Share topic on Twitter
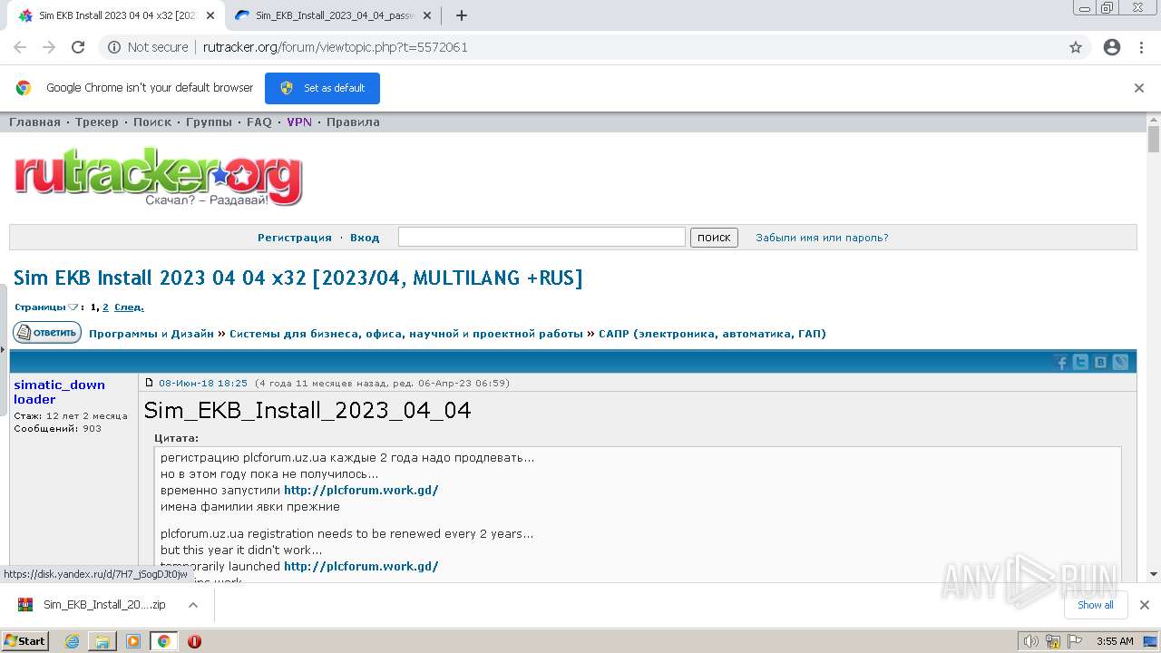The width and height of the screenshot is (1161, 653). point(1080,362)
